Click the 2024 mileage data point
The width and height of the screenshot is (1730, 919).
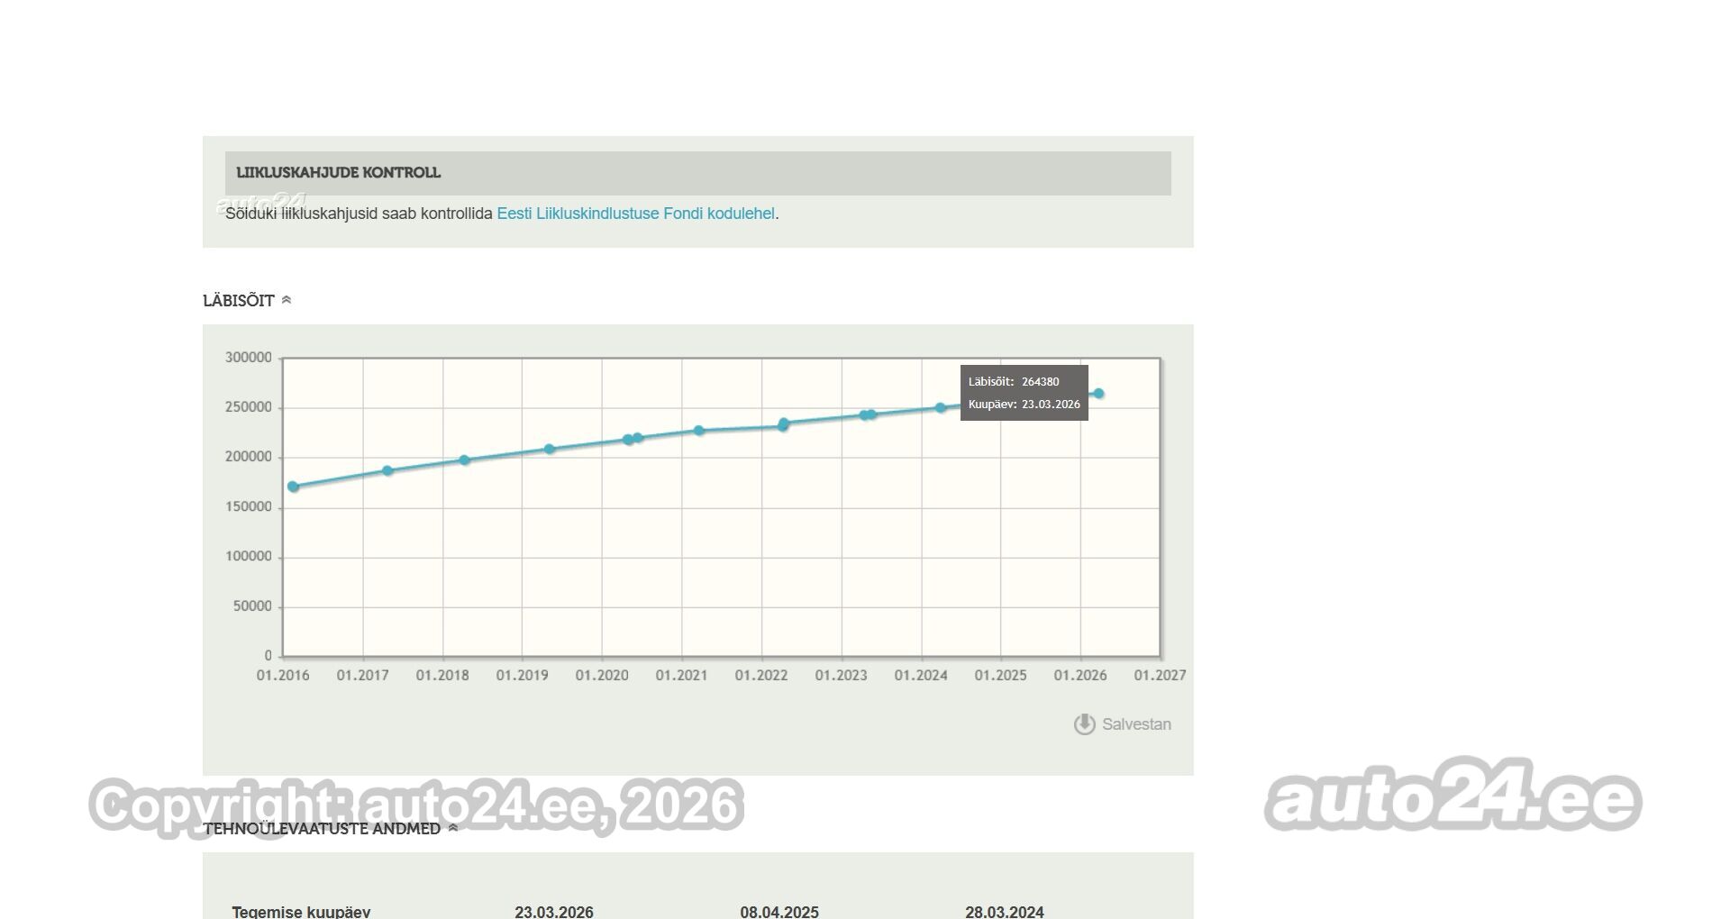point(941,408)
